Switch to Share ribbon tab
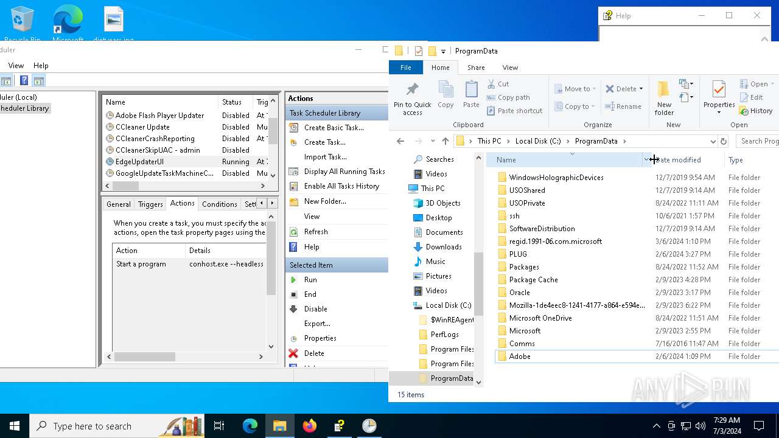This screenshot has height=438, width=779. tap(476, 68)
